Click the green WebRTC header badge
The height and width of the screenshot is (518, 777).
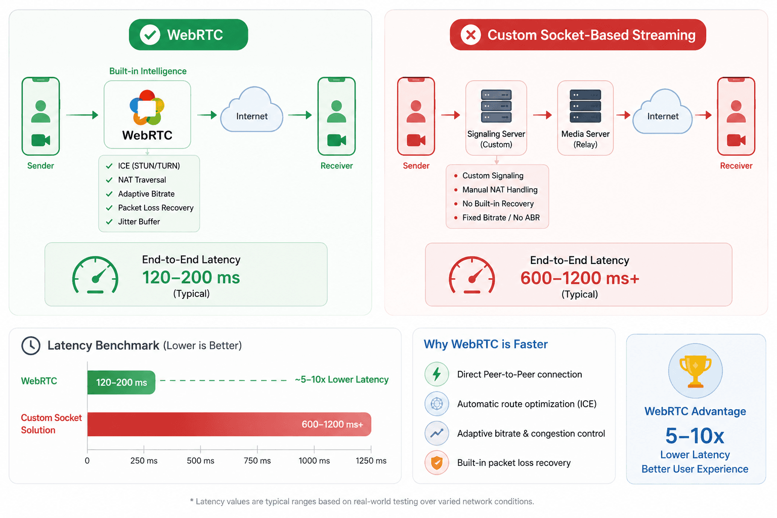pos(189,34)
